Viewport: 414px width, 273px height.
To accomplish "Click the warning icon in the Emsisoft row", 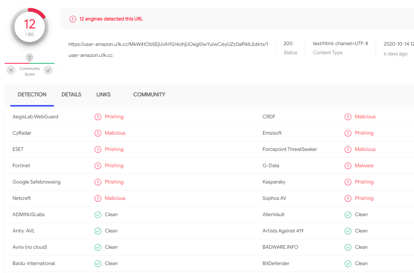I will [348, 133].
